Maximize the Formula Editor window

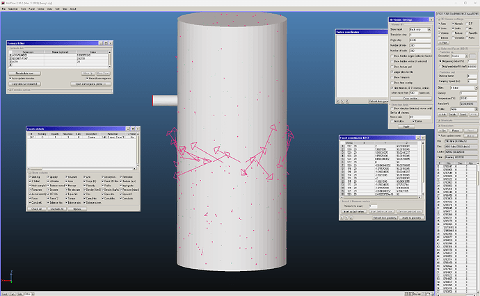[106, 43]
